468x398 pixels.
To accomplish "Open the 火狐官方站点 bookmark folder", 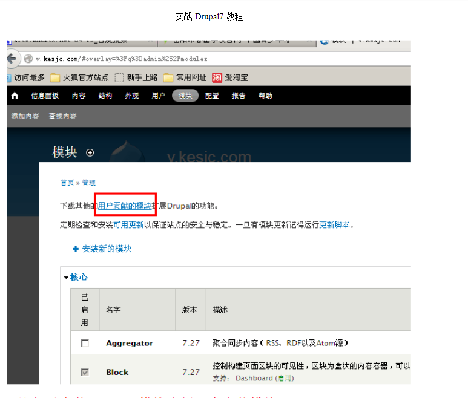I will click(x=79, y=77).
